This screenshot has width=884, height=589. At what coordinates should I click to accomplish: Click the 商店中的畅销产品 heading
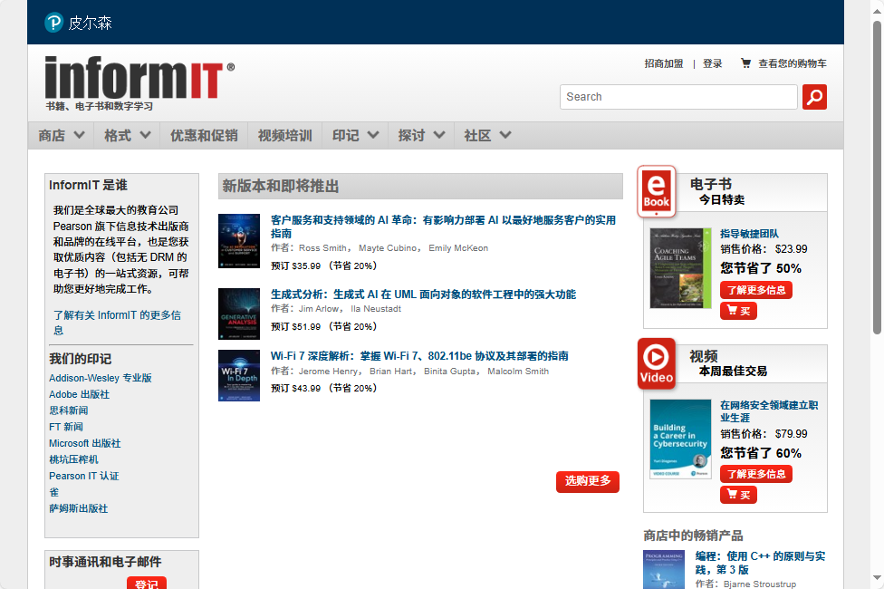pyautogui.click(x=693, y=536)
